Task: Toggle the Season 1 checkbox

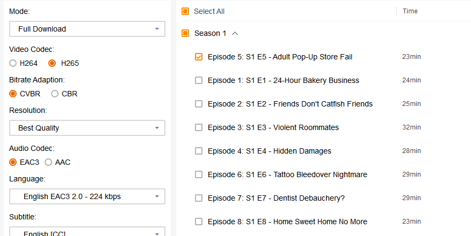Action: point(185,33)
